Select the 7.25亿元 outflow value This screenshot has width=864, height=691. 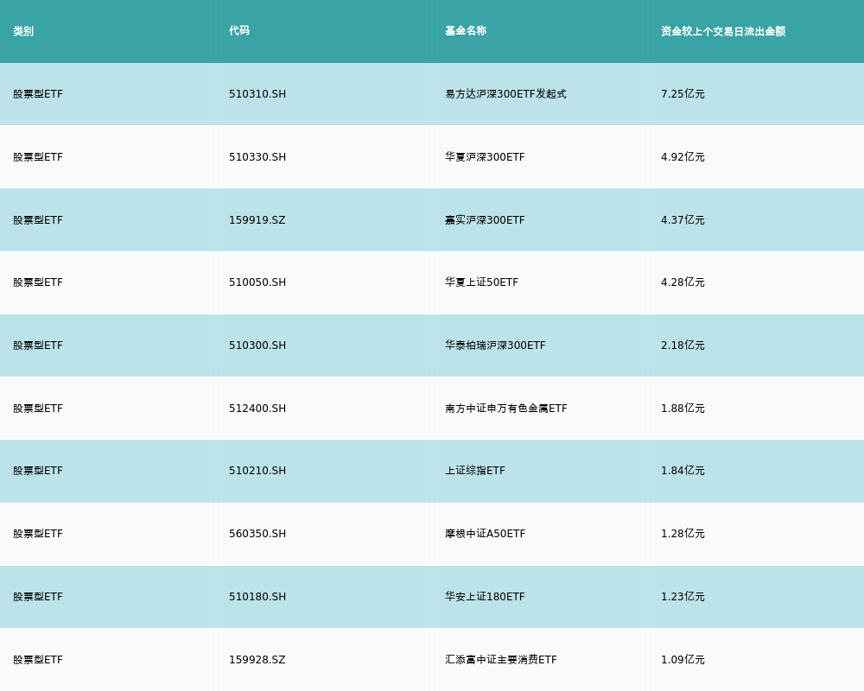683,94
